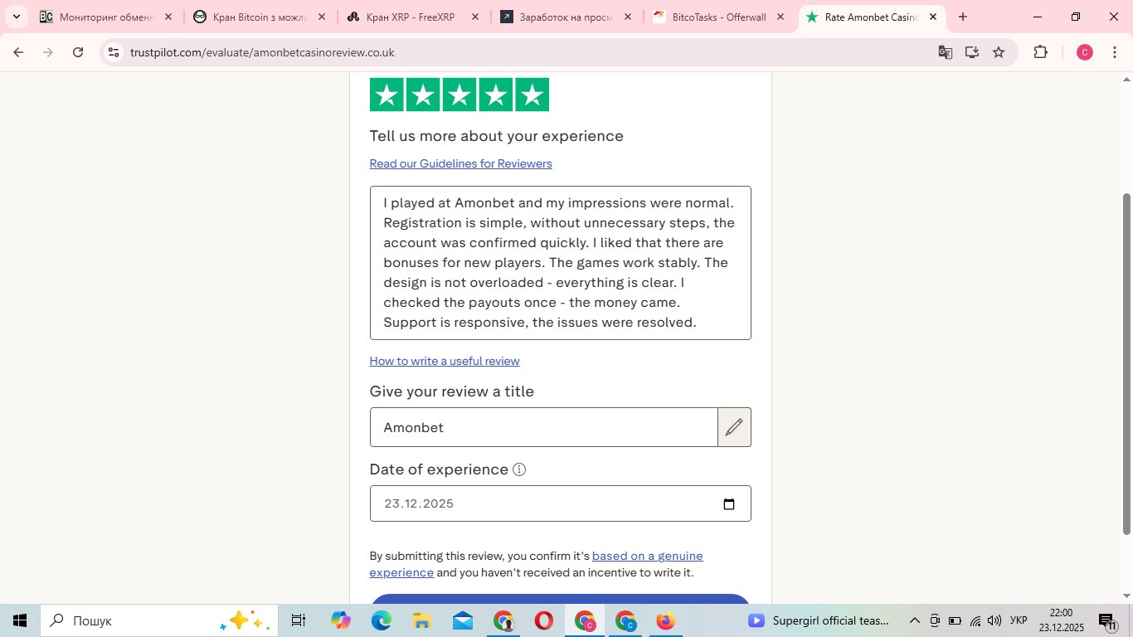Close the Rate Amonbet Casino tab

[932, 17]
